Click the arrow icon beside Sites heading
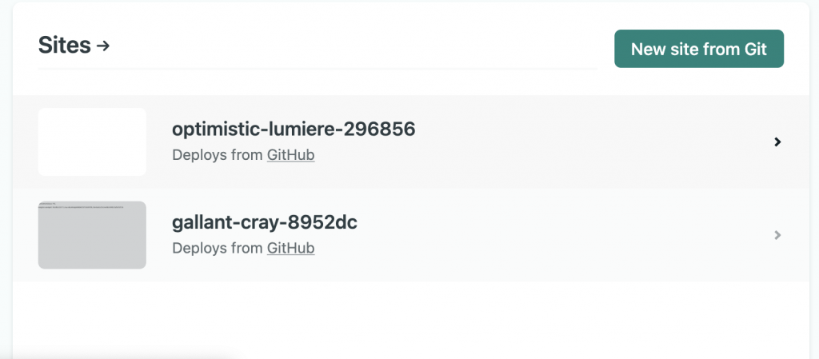The width and height of the screenshot is (819, 359). pos(102,46)
